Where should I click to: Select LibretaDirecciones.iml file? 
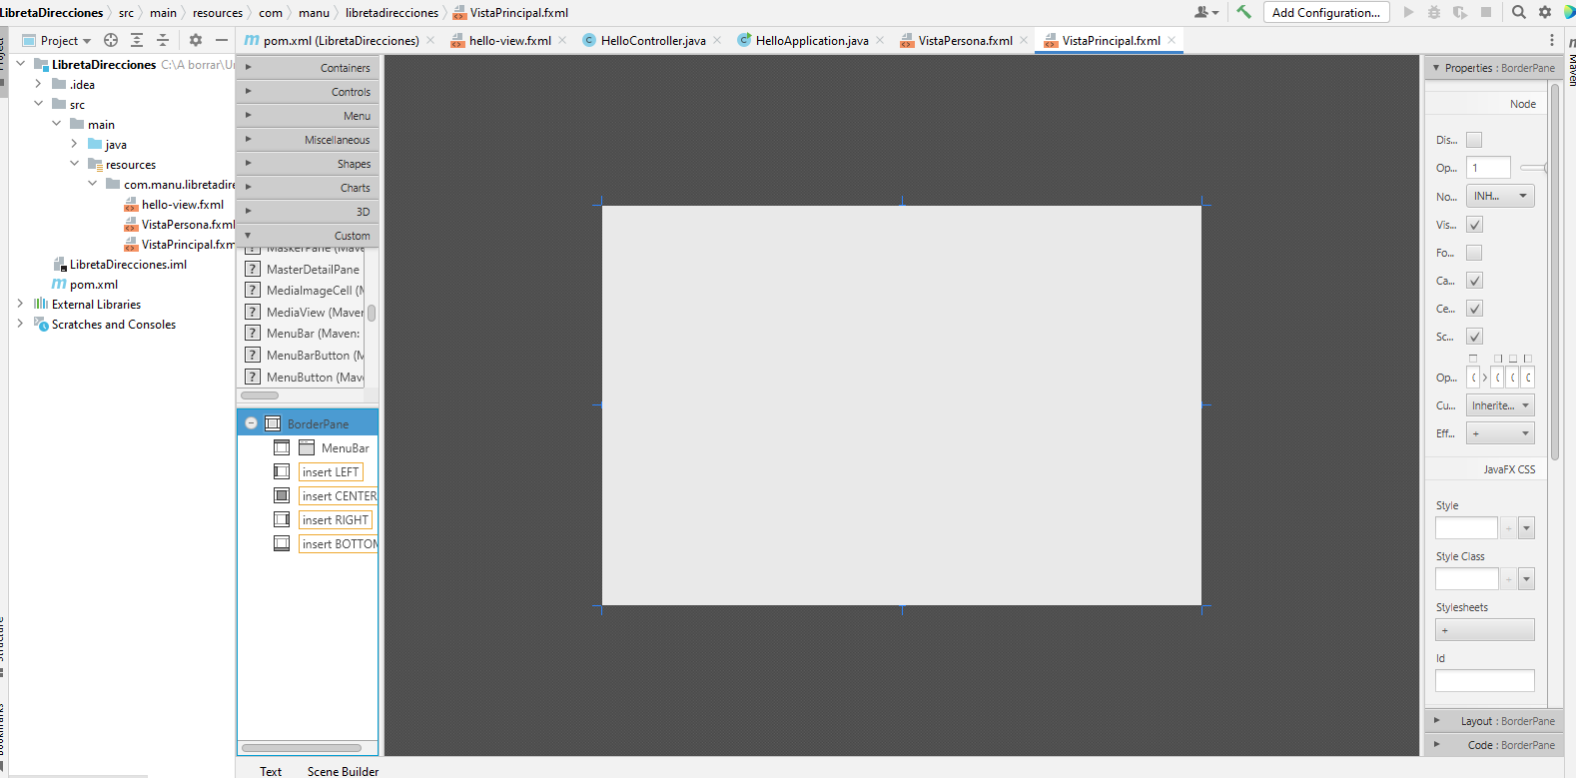[x=120, y=265]
